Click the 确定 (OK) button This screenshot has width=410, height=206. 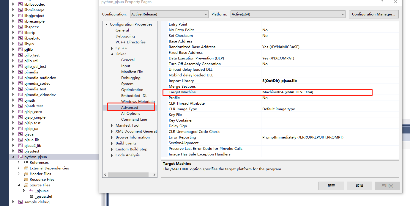(331, 186)
